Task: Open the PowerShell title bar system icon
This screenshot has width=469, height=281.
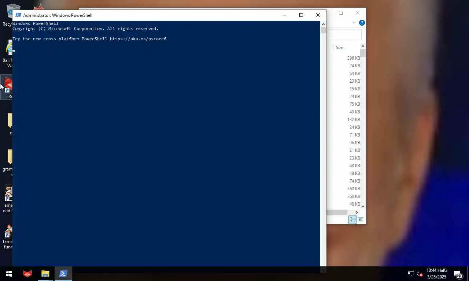Action: pyautogui.click(x=18, y=15)
